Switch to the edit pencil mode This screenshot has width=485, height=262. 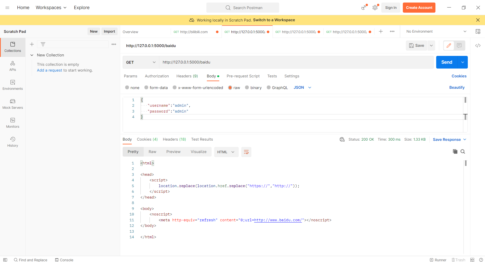[x=449, y=46]
